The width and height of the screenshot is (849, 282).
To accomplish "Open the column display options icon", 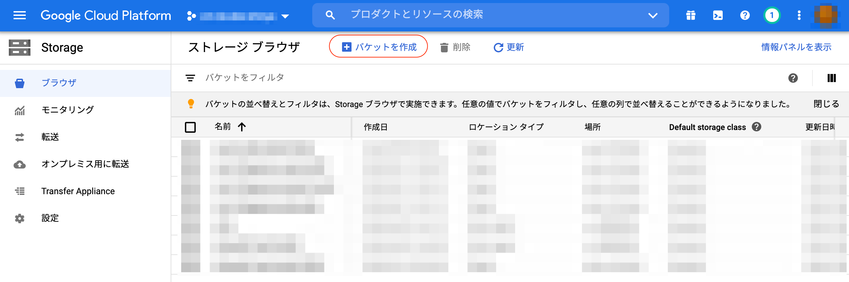I will pos(831,78).
